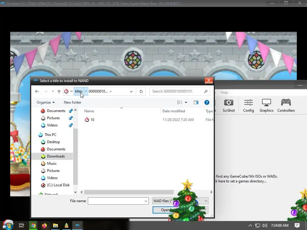
Task: Open Chrome from the taskbar
Action: pos(33,226)
